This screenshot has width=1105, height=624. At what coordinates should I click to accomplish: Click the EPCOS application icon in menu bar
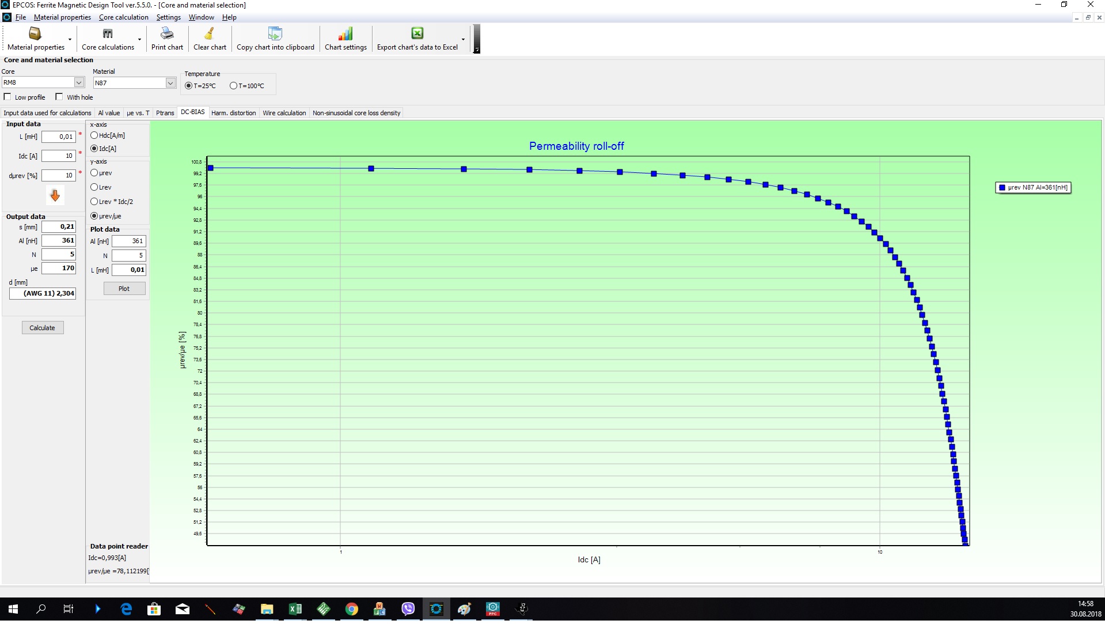click(x=7, y=17)
